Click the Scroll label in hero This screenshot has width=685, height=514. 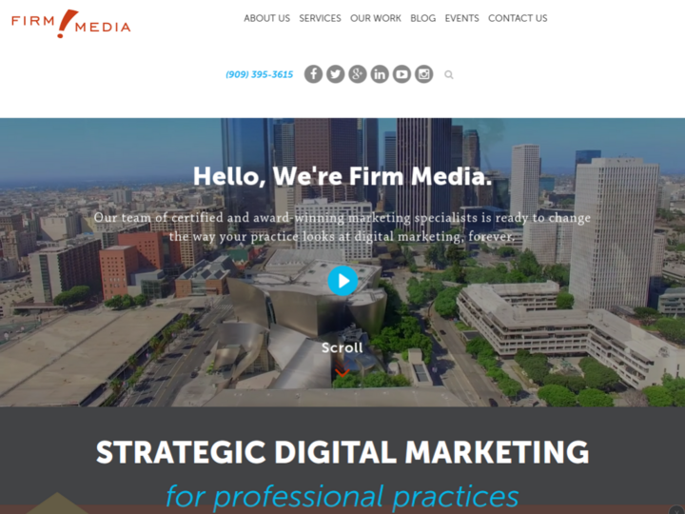click(342, 348)
